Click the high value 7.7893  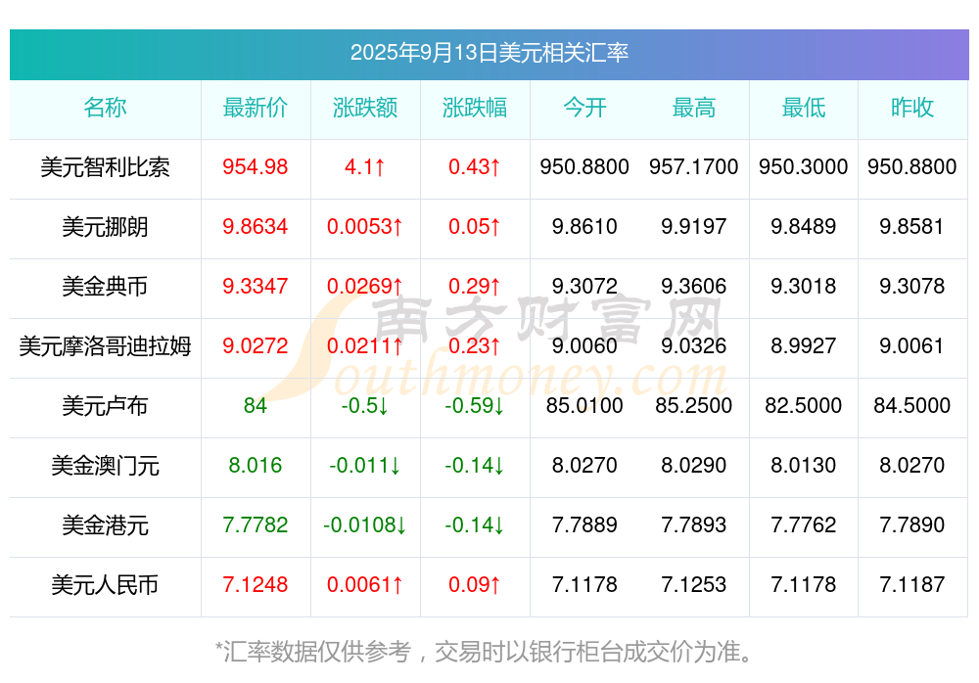tap(694, 525)
